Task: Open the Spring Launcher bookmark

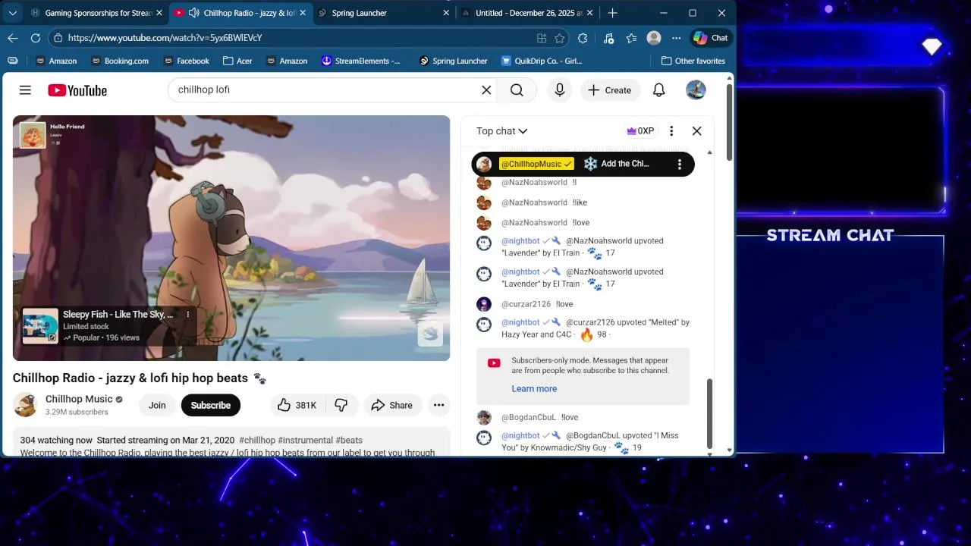Action: pos(454,61)
